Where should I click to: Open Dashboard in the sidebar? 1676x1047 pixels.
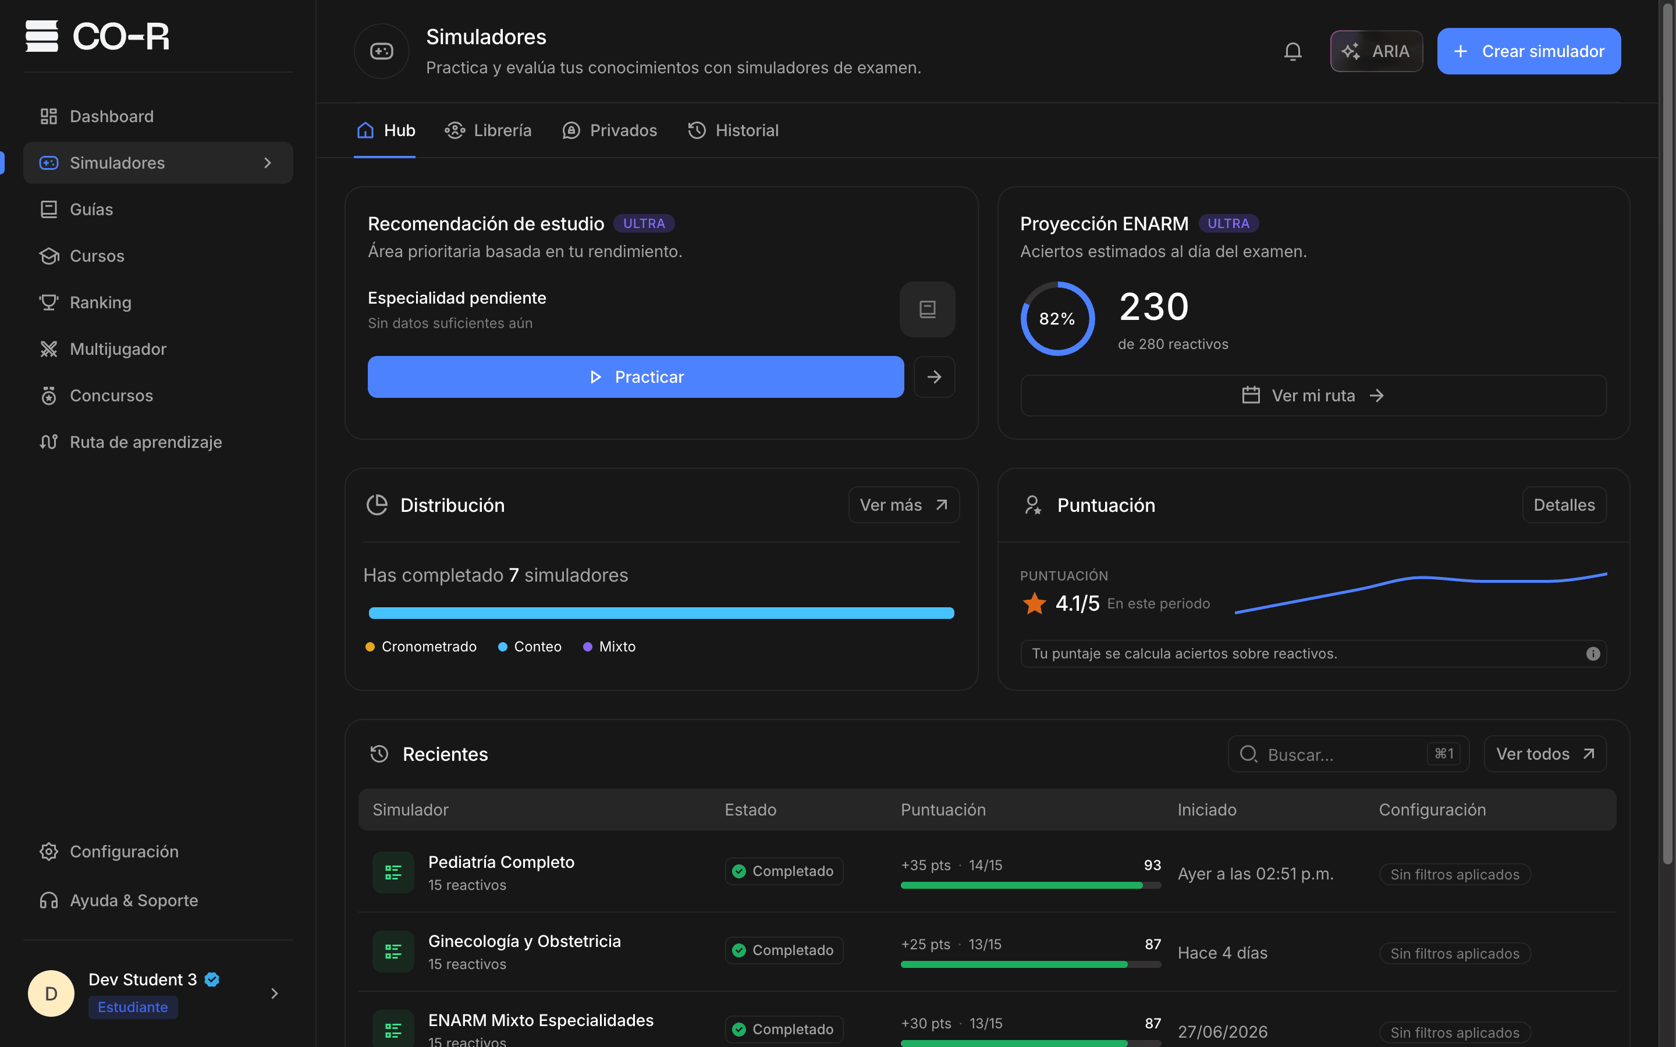(158, 116)
